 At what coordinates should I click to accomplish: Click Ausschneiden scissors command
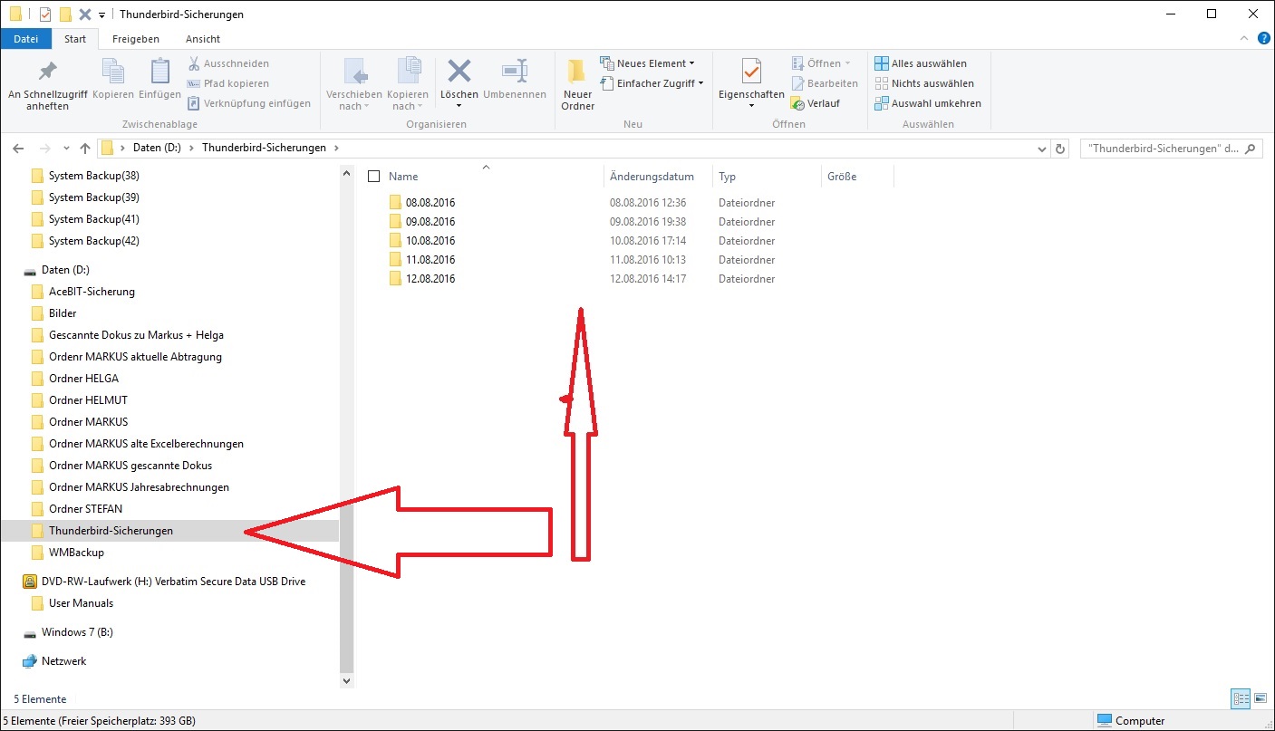click(228, 63)
